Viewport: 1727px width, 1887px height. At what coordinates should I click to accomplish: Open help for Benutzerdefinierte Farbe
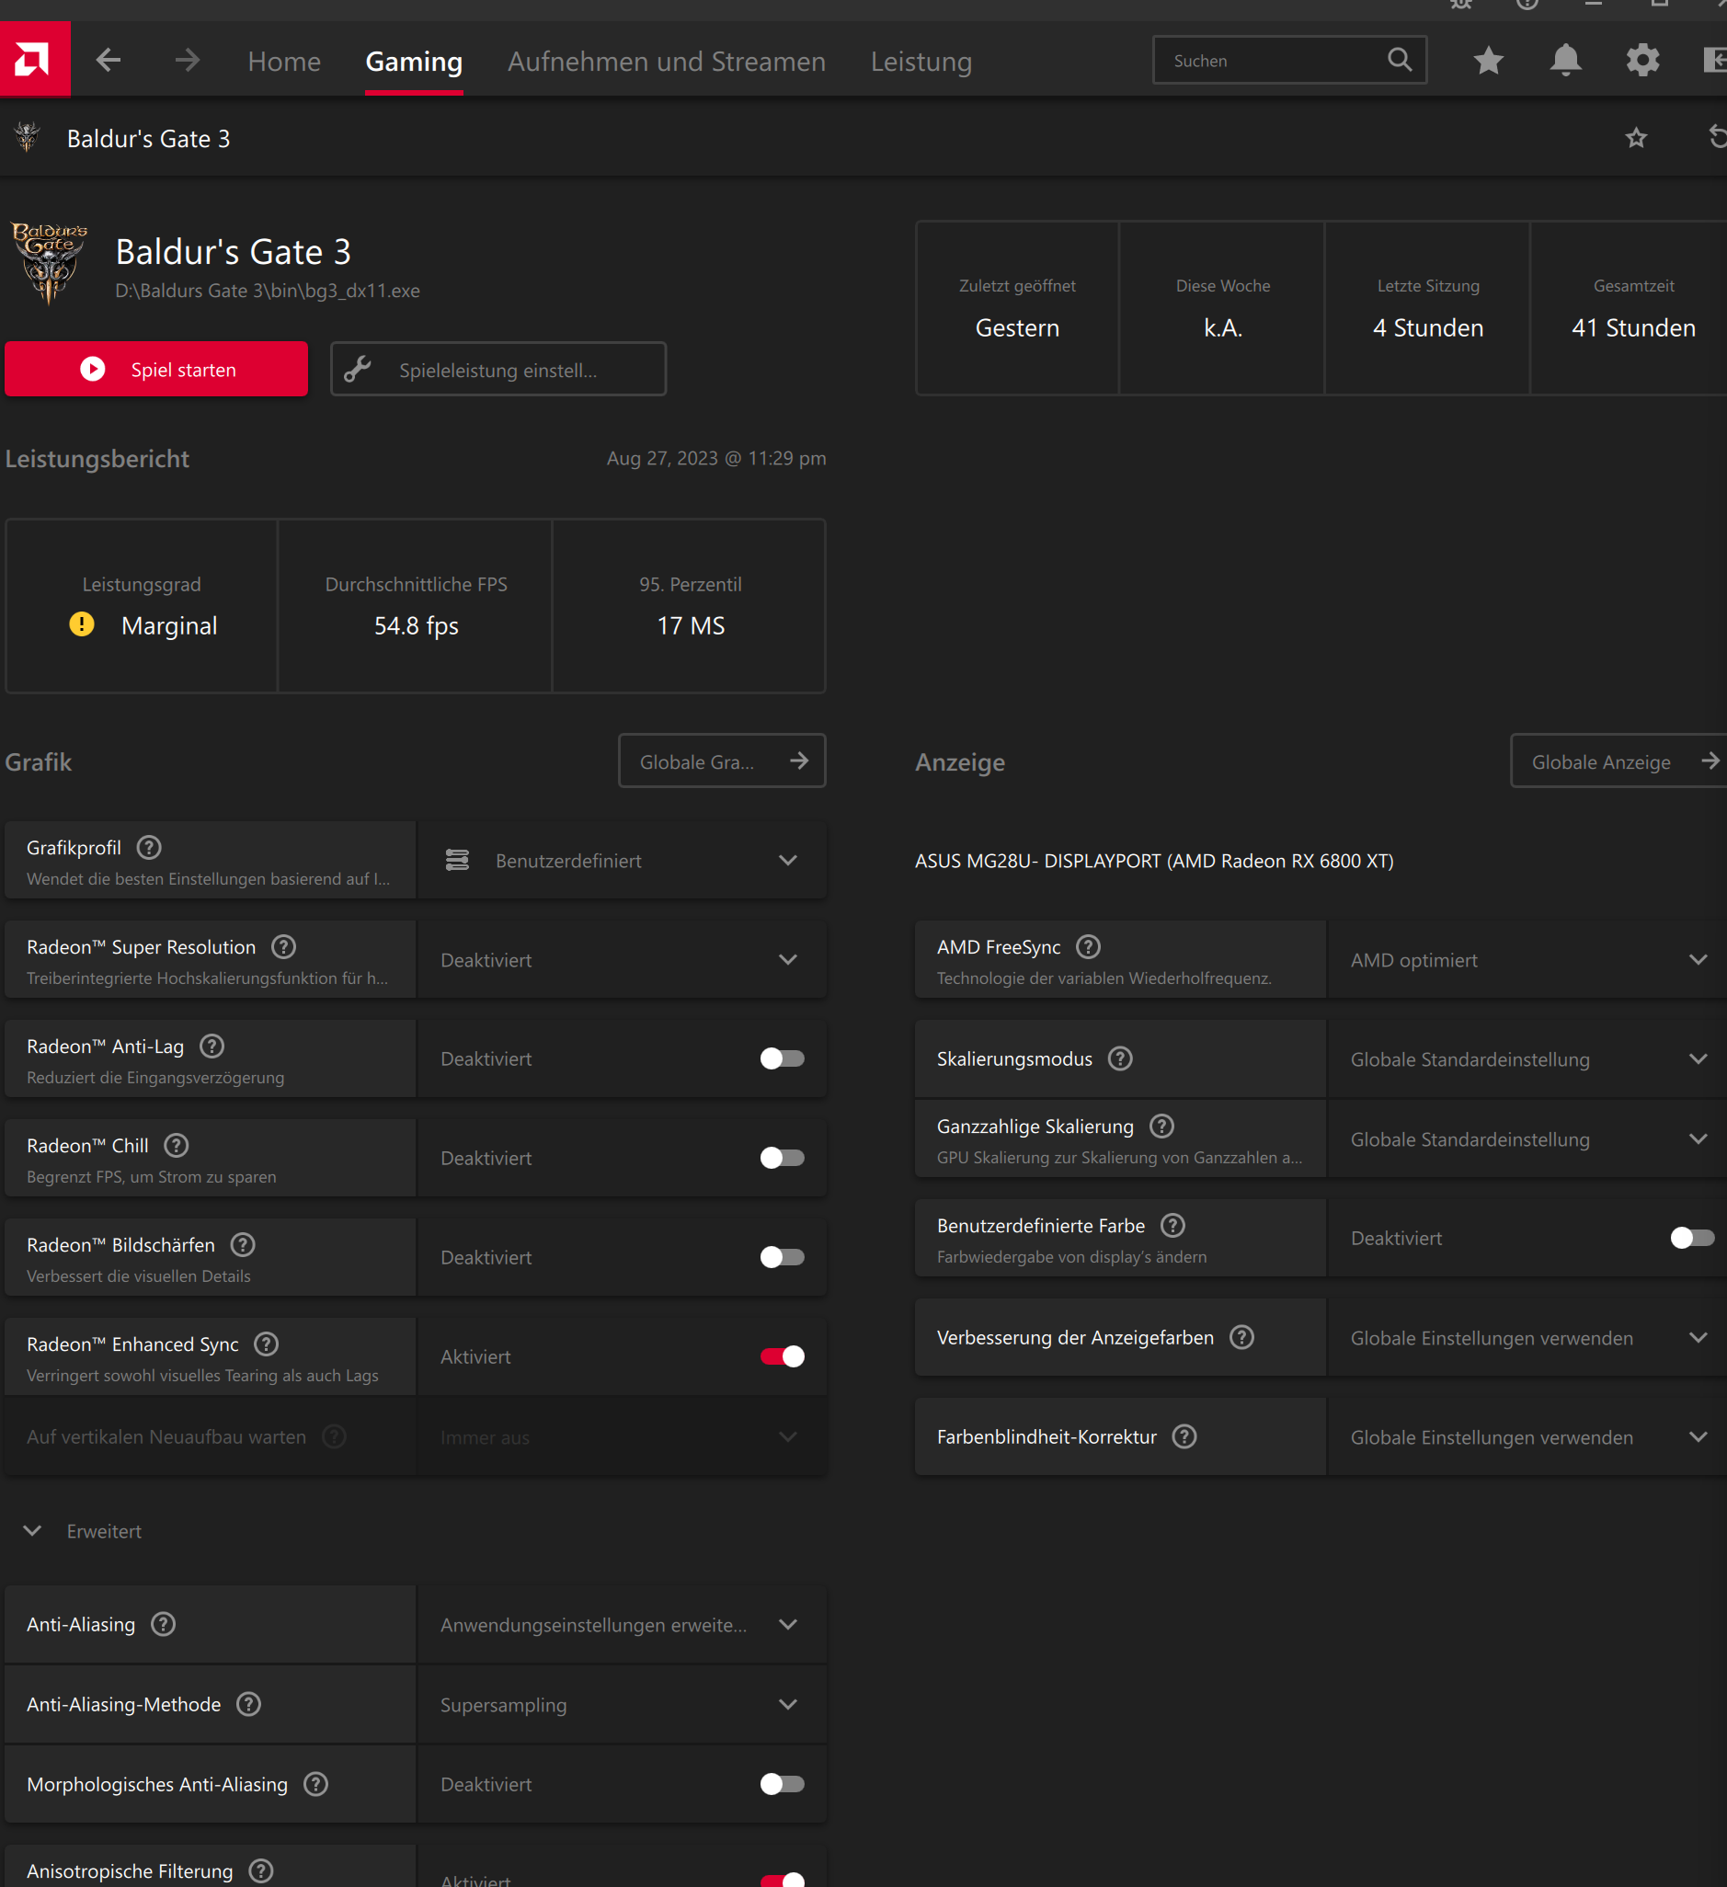[1172, 1225]
